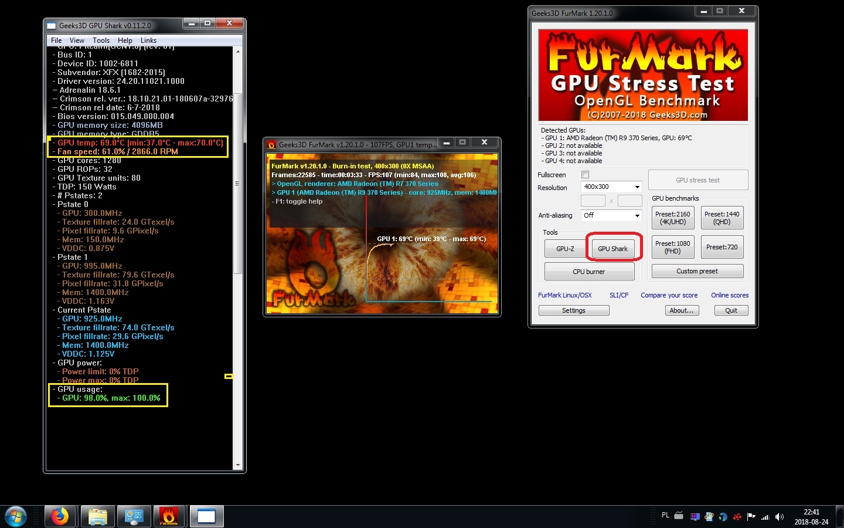
Task: Click the 'Driver version: 24.20.11021.1000' line
Action: (x=118, y=81)
